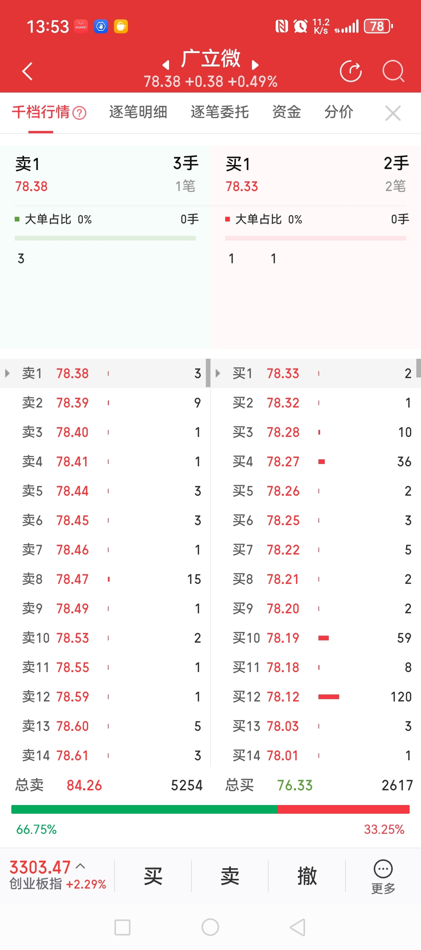Tap the refresh/share circular arrow icon

[350, 71]
